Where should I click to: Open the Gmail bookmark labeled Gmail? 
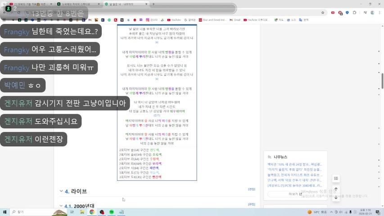[x=235, y=20]
